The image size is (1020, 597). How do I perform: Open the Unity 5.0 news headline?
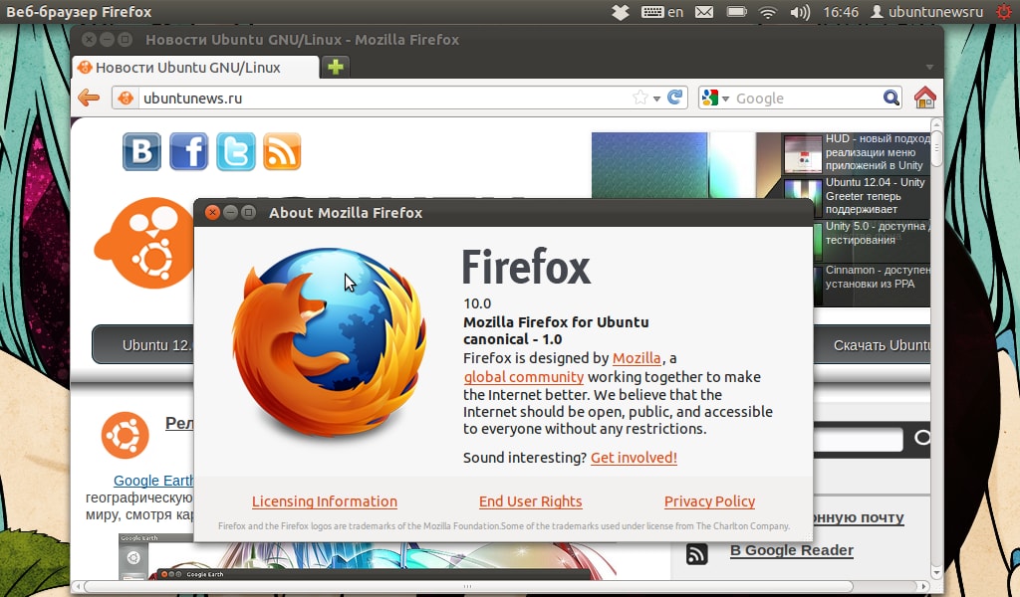pos(876,233)
